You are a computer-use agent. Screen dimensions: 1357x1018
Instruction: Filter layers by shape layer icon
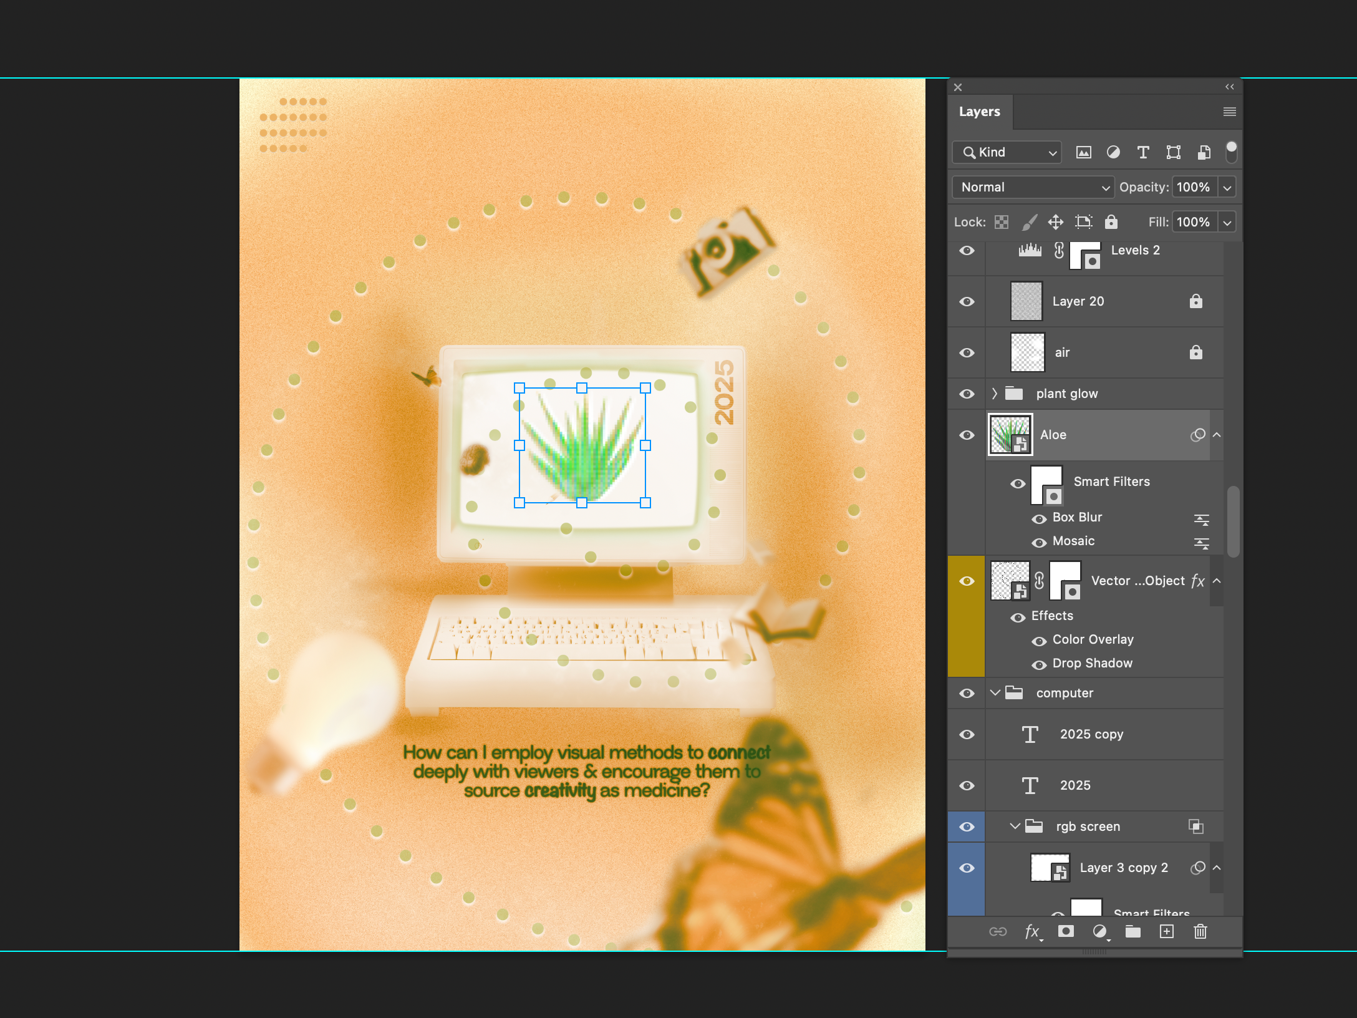point(1174,152)
